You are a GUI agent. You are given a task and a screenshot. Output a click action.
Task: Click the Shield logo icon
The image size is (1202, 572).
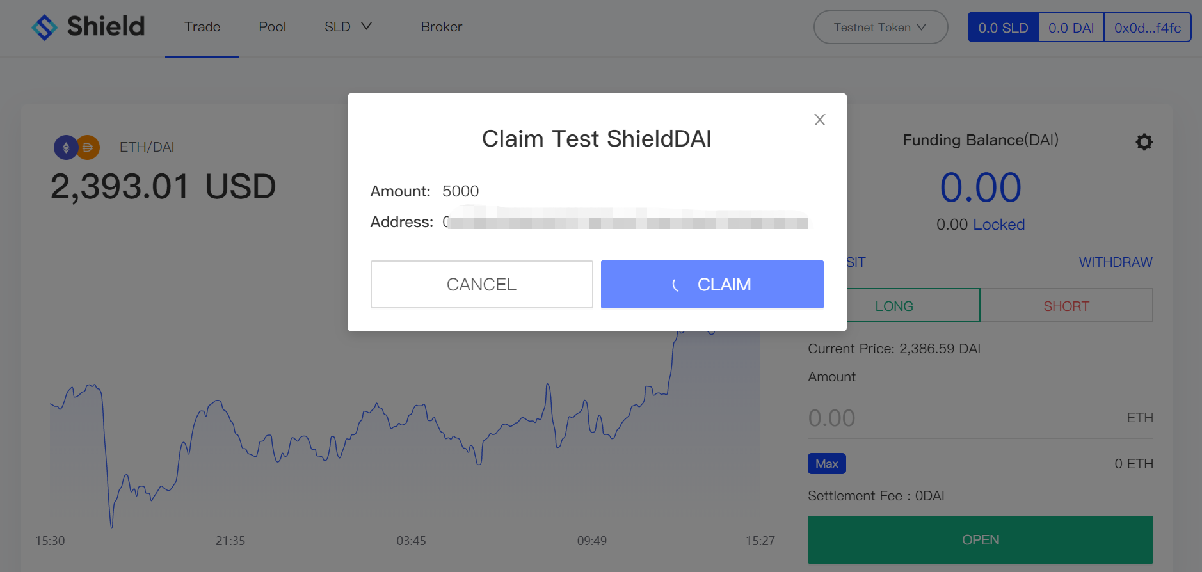(44, 27)
